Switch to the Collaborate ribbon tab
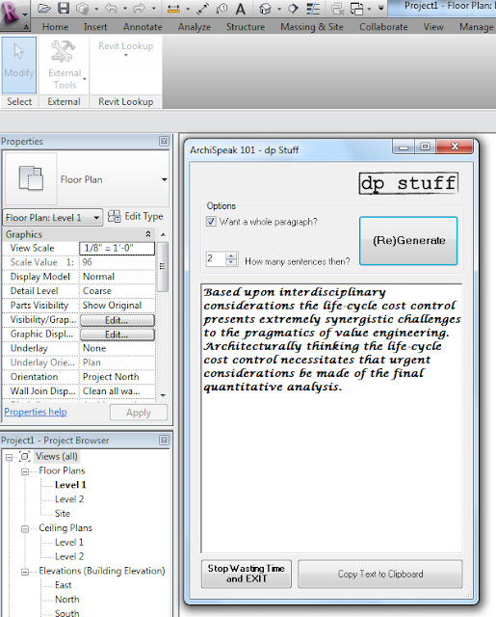496x617 pixels. [383, 27]
